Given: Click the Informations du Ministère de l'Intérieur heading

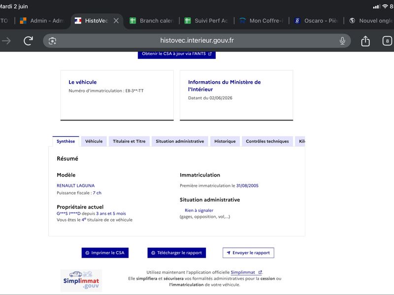Looking at the screenshot, I should coord(225,86).
